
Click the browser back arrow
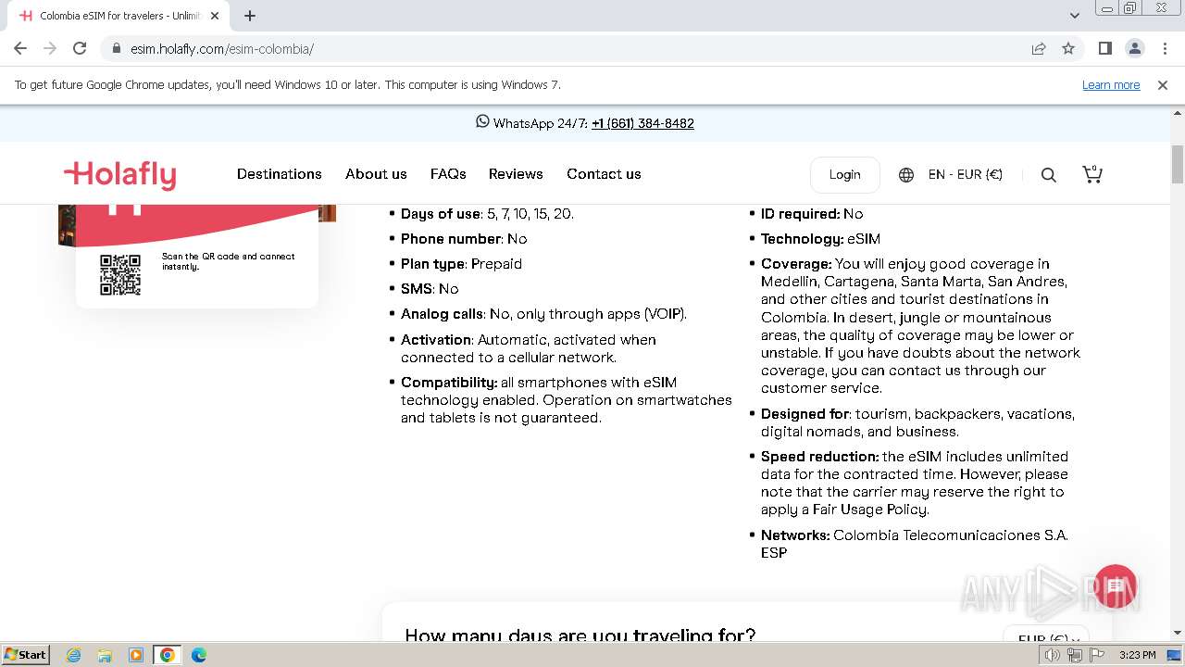pos(20,48)
